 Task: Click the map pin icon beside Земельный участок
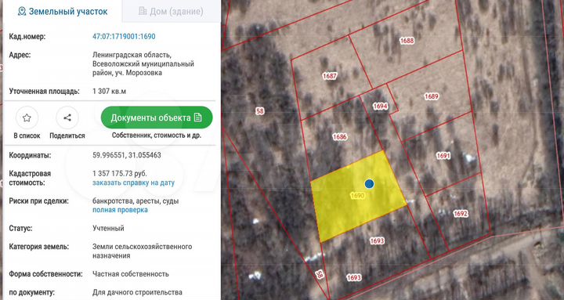22,11
